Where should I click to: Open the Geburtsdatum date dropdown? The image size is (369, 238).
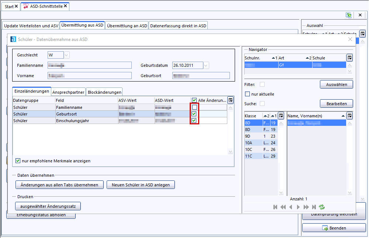(206, 65)
